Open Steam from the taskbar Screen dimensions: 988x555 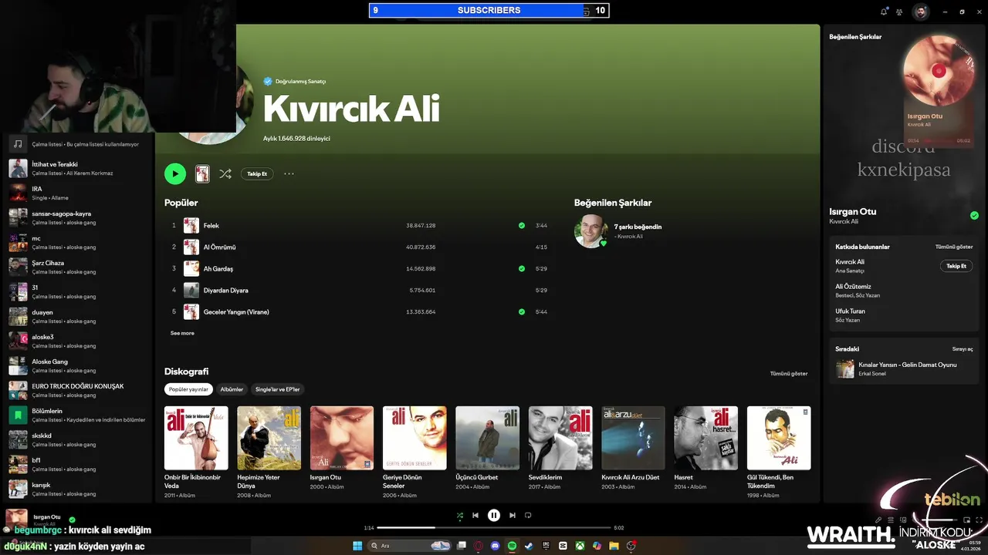click(x=529, y=546)
